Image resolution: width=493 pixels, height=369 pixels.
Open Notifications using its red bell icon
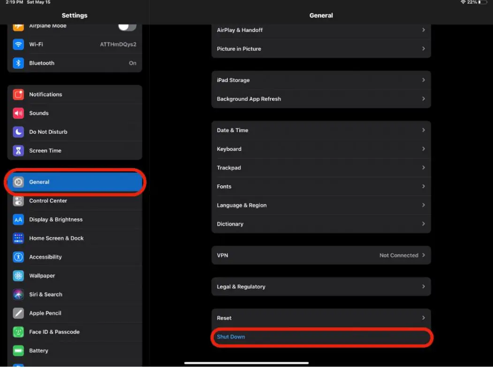click(18, 94)
